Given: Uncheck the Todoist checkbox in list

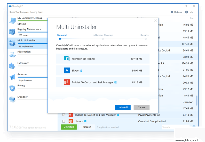Looking at the screenshot, I should (x=64, y=115).
